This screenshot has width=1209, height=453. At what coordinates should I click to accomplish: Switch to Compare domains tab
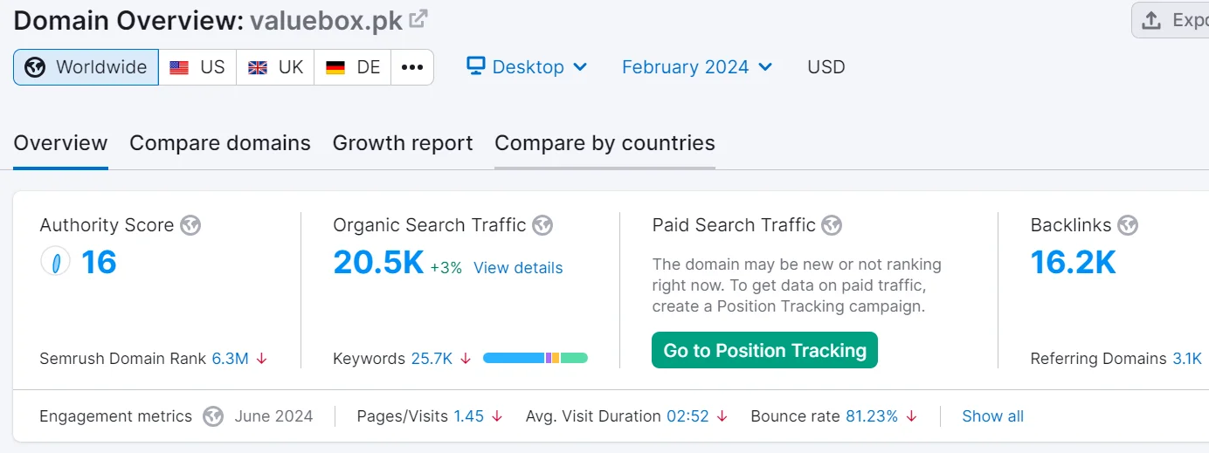click(x=220, y=143)
